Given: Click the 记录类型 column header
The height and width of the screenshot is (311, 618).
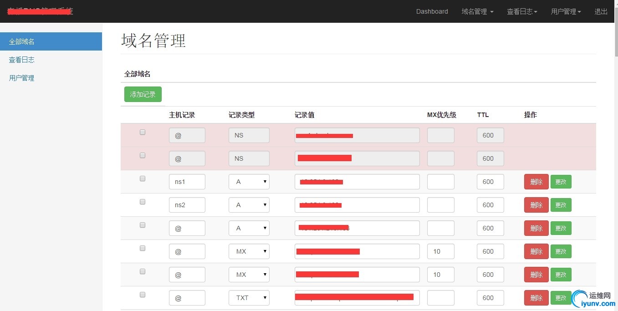Looking at the screenshot, I should [241, 115].
